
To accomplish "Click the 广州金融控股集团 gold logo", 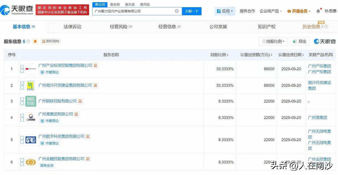I will click(x=31, y=162).
